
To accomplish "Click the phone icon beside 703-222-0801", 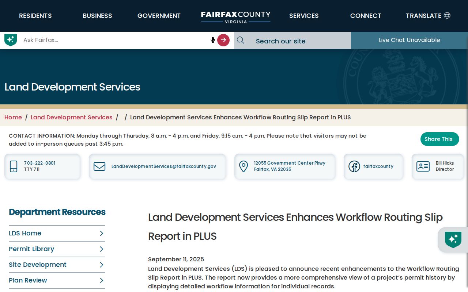I will coord(14,166).
